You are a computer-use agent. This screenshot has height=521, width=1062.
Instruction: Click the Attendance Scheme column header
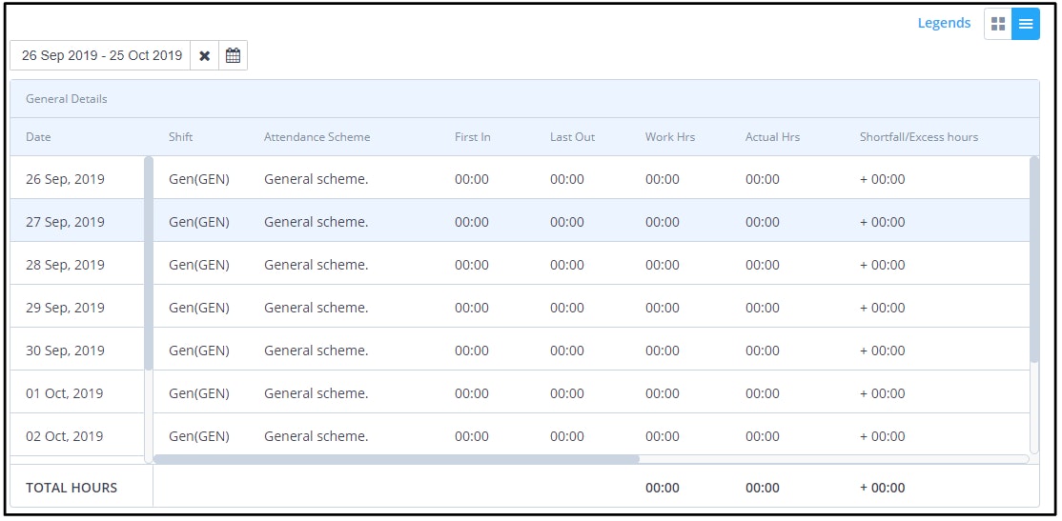click(x=317, y=136)
